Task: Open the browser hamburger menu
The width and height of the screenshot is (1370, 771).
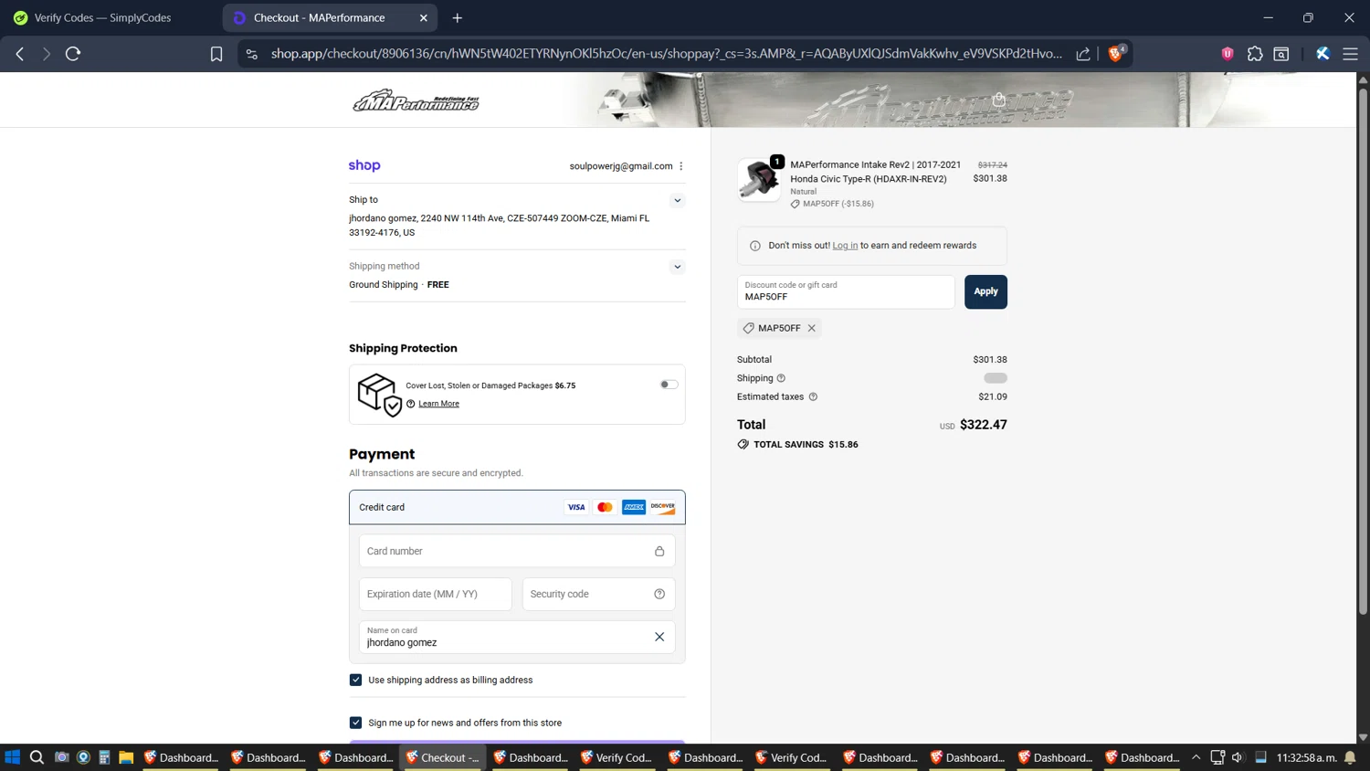Action: click(1350, 54)
